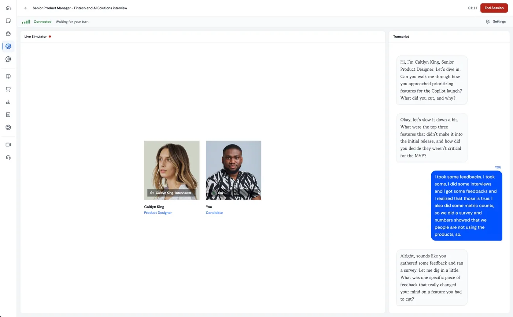Click the blue 'I took some feedbacks' reply
513x317 pixels.
click(466, 206)
